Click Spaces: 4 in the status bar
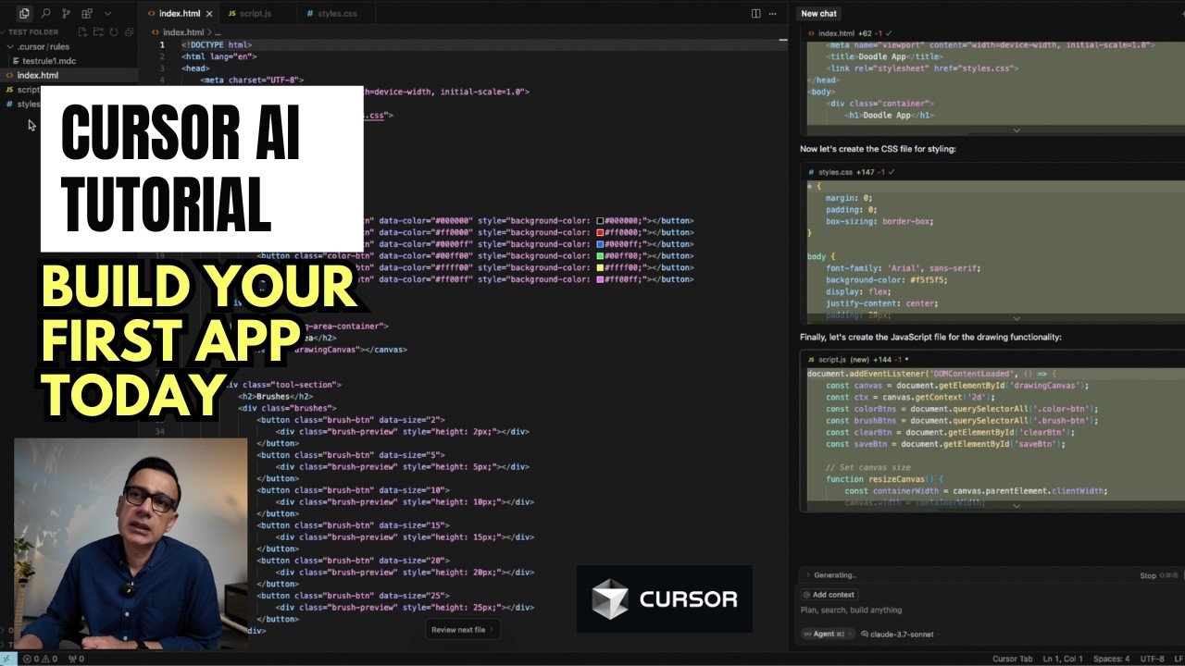1185x666 pixels. point(1111,659)
